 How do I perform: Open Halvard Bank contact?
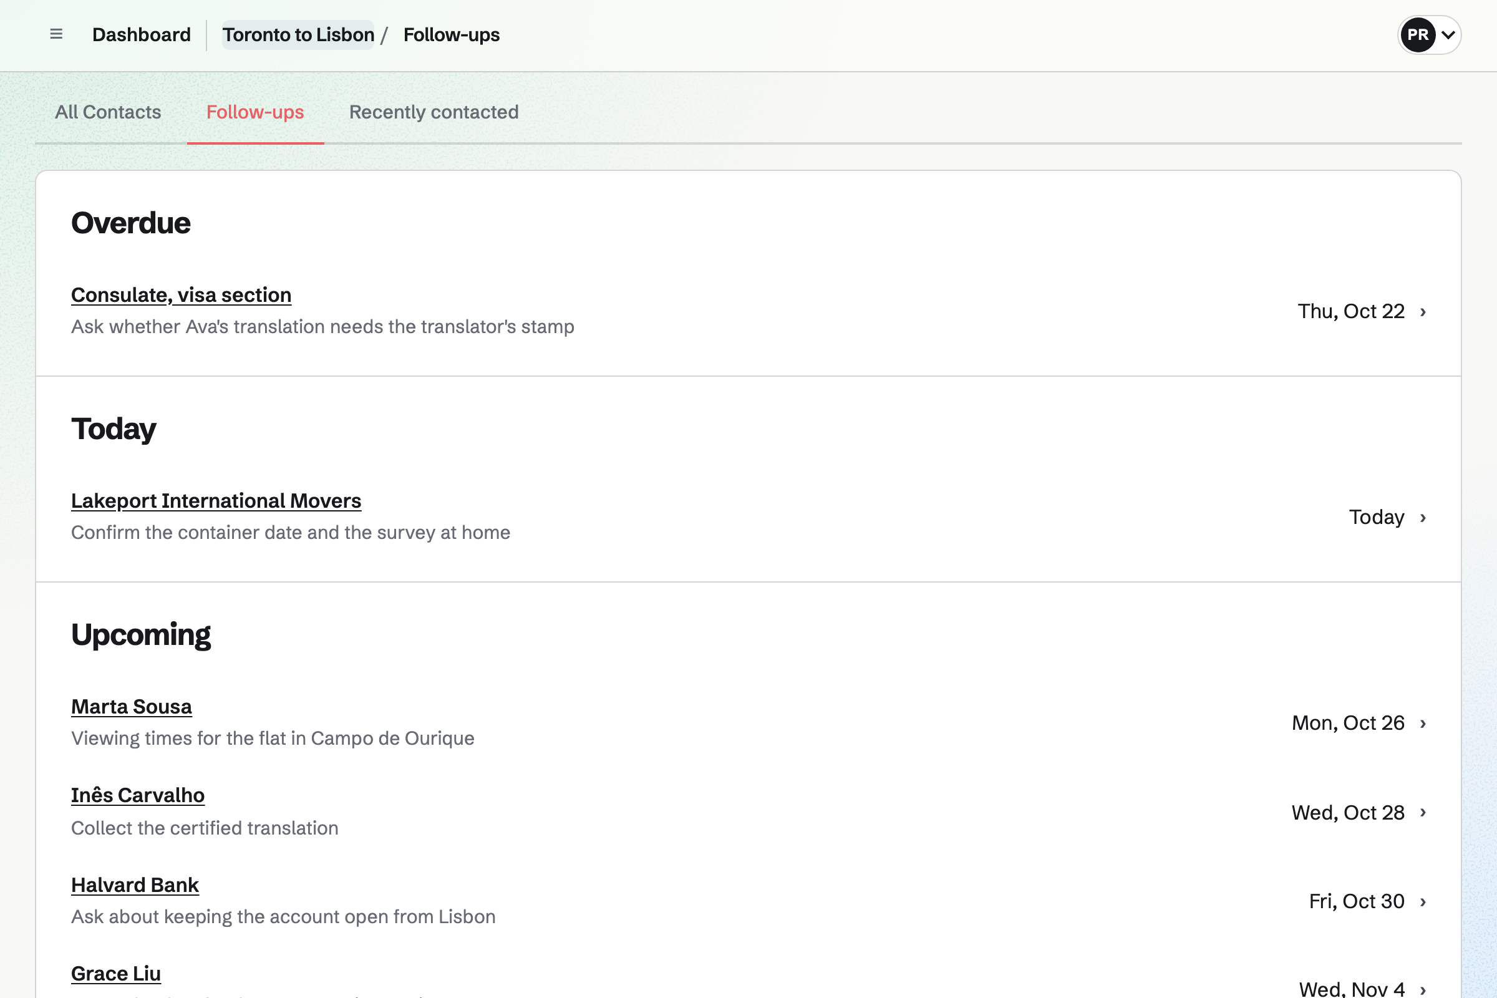point(135,884)
